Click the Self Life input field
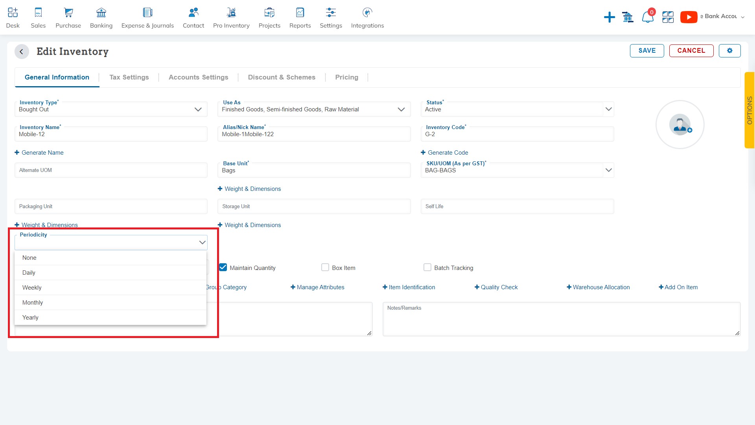Image resolution: width=755 pixels, height=425 pixels. click(517, 206)
